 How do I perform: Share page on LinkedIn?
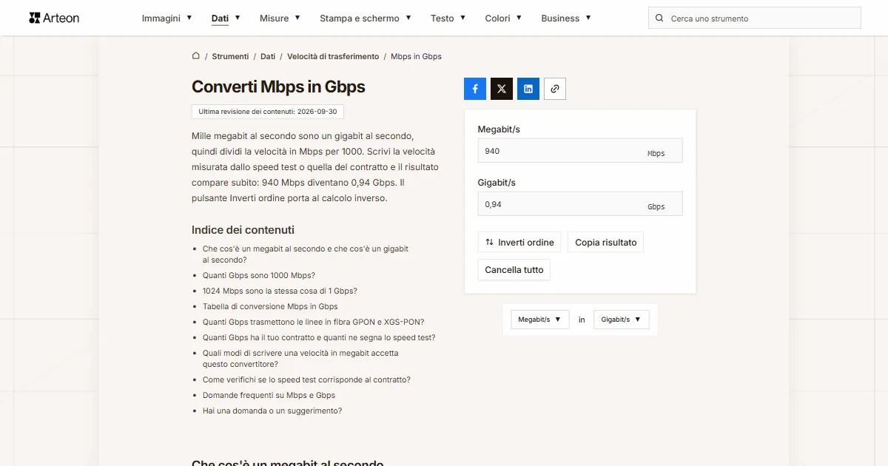(x=528, y=89)
